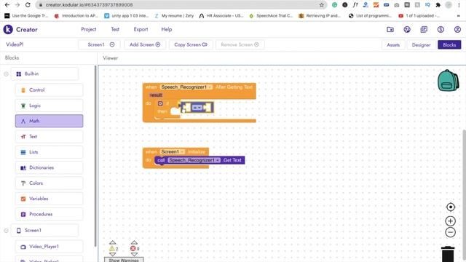Open the SpeechAce Trial bookmark
This screenshot has width=466, height=262.
pos(271,16)
